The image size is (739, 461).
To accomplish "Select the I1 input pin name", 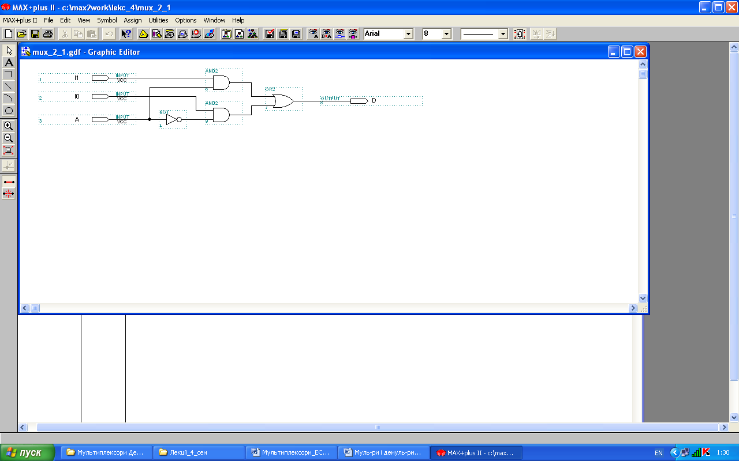I will pyautogui.click(x=77, y=77).
